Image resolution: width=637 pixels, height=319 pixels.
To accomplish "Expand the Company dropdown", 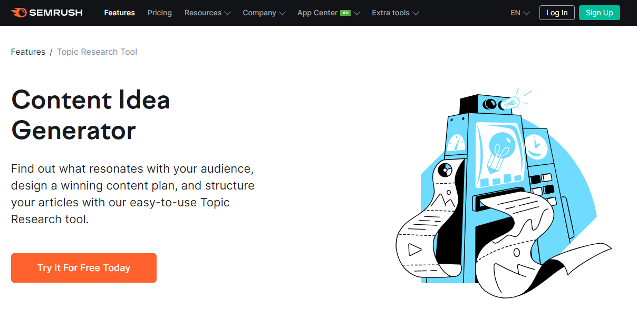I will pos(264,13).
